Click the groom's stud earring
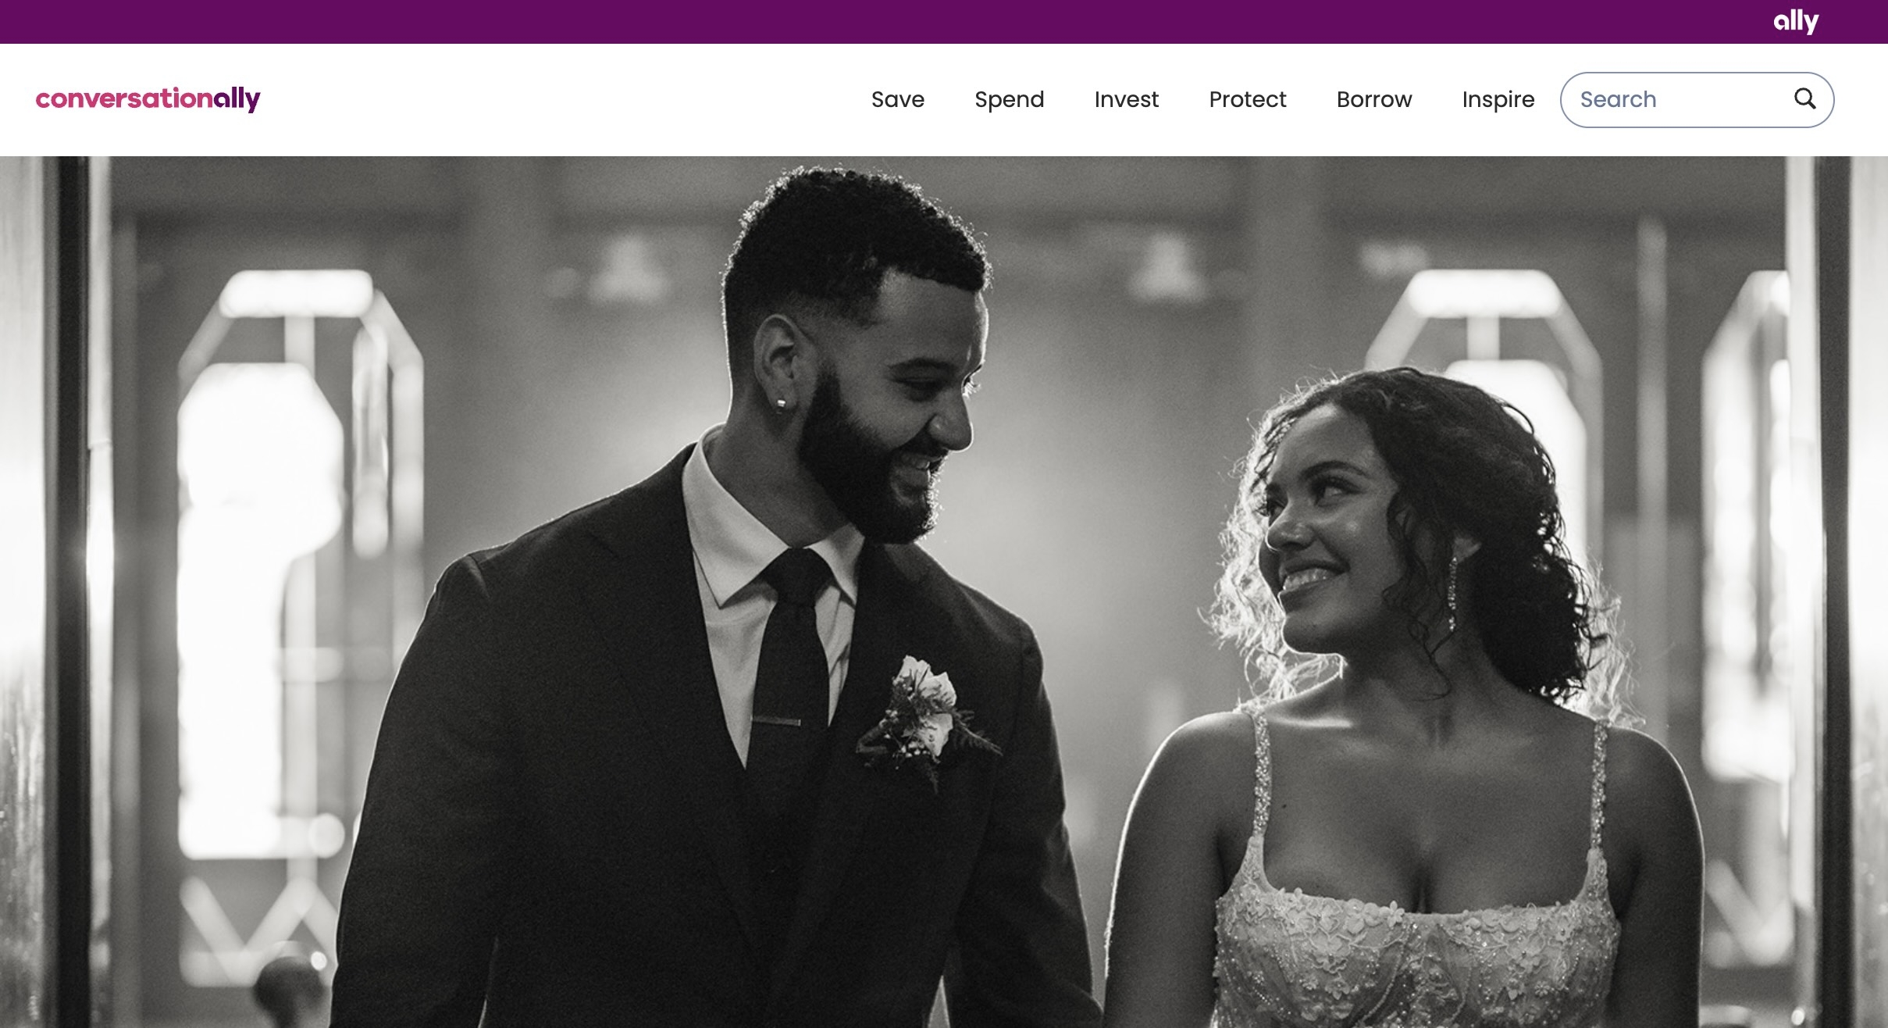The image size is (1888, 1028). [781, 403]
